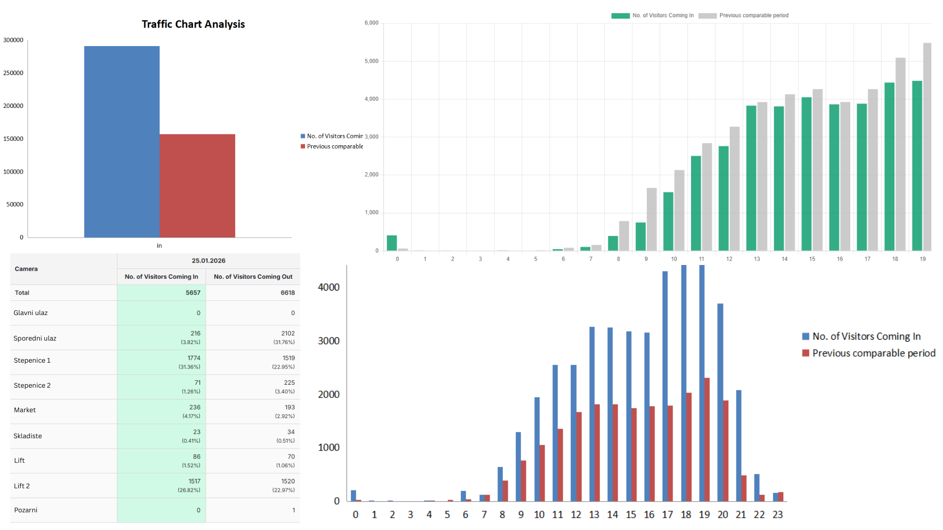Select the blue 'in' bar
The width and height of the screenshot is (943, 530).
pyautogui.click(x=121, y=142)
